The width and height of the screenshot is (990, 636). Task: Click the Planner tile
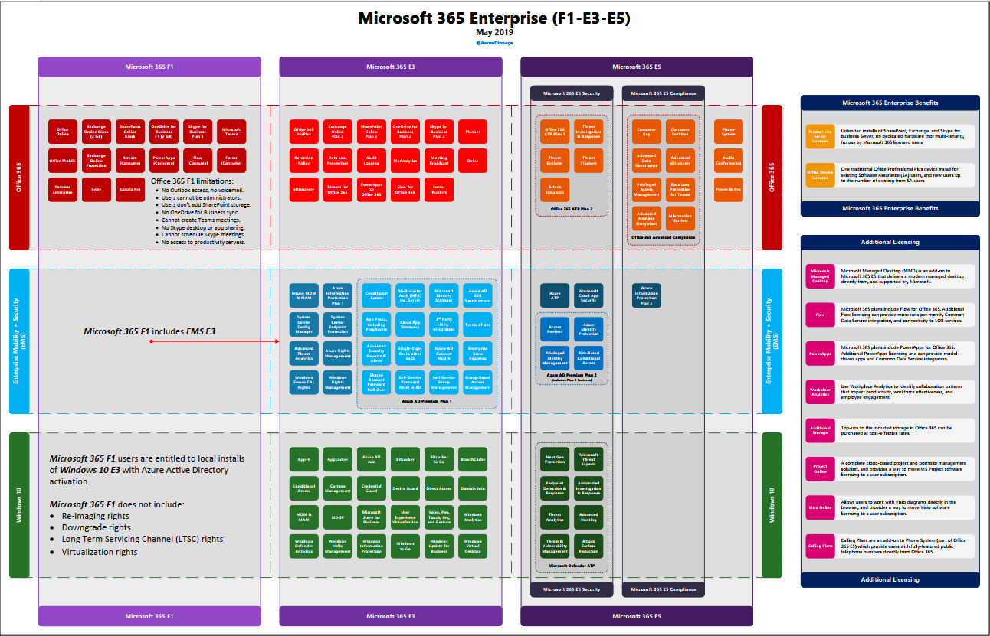pyautogui.click(x=473, y=131)
